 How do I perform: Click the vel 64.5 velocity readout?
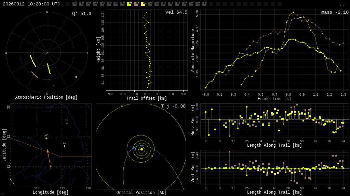tap(176, 13)
